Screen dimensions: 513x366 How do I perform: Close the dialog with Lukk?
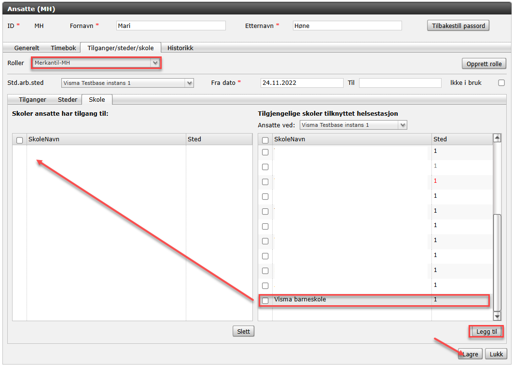tap(496, 354)
